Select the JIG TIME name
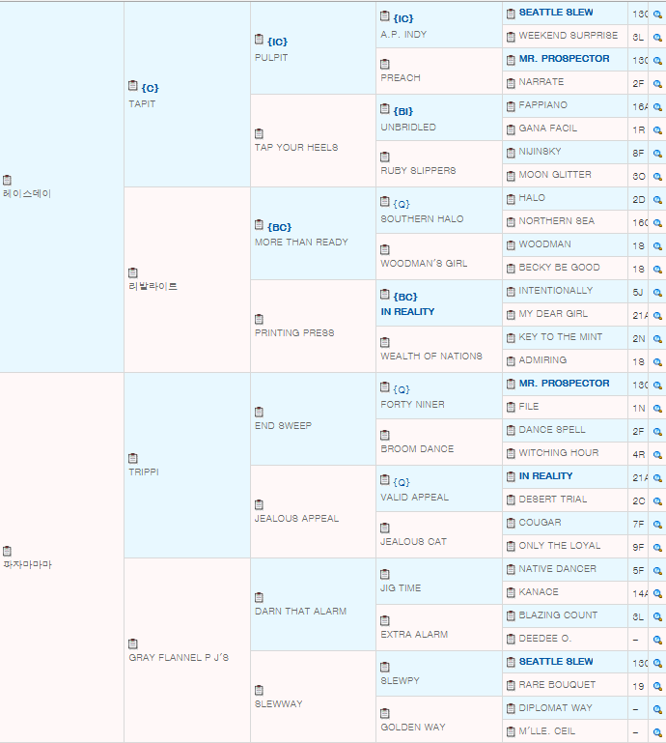This screenshot has width=666, height=743. point(401,588)
